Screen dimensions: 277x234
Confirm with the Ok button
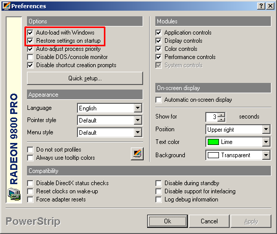[168, 221]
